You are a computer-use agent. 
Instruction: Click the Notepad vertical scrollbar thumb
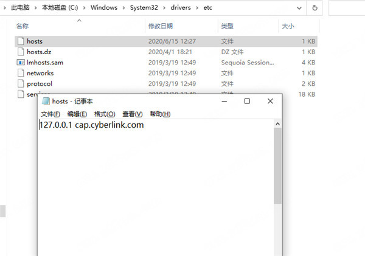pyautogui.click(x=277, y=164)
